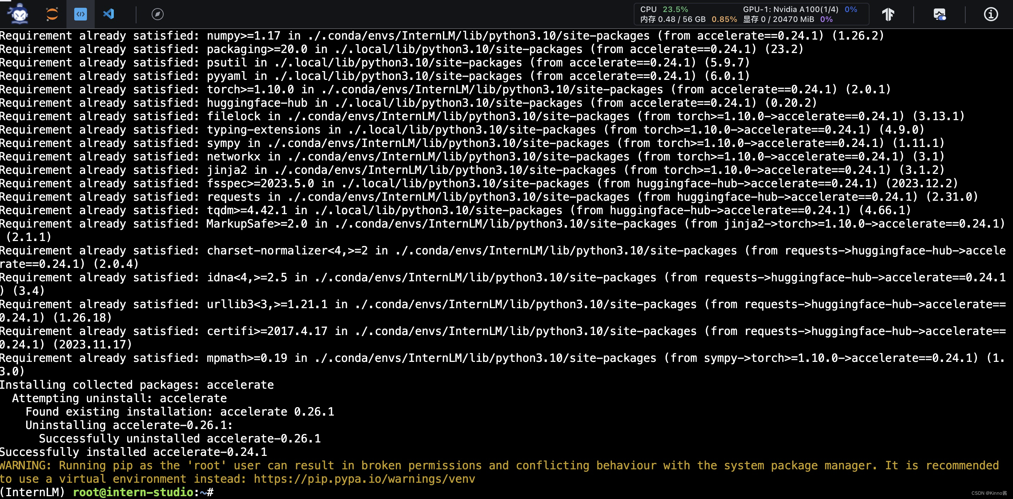Click the compass explore icon

tap(157, 14)
